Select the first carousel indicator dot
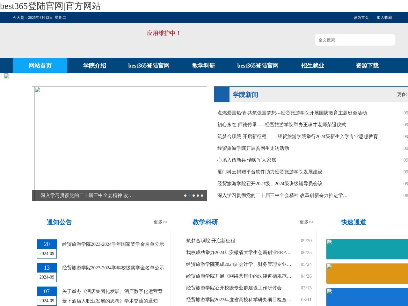 point(185,195)
